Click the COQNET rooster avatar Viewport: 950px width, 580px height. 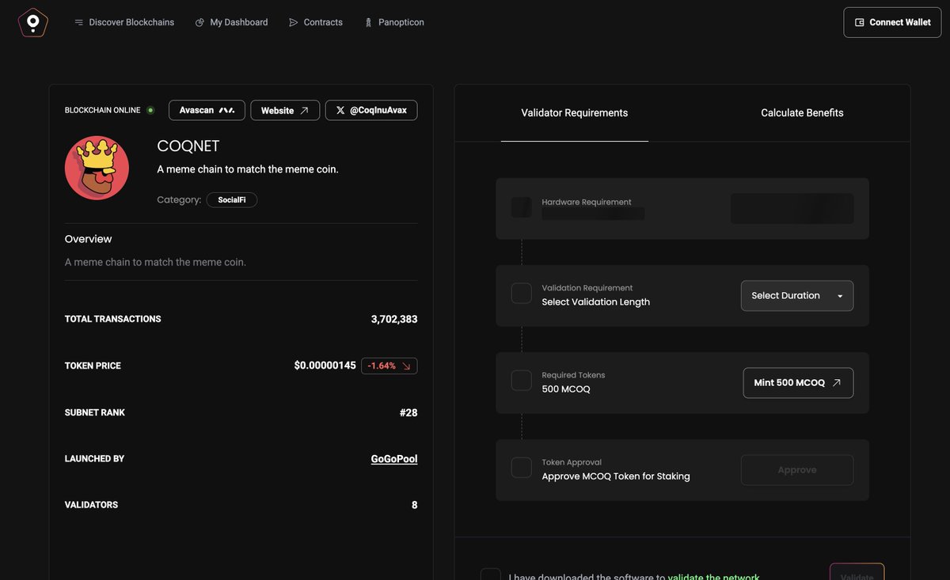pos(97,168)
